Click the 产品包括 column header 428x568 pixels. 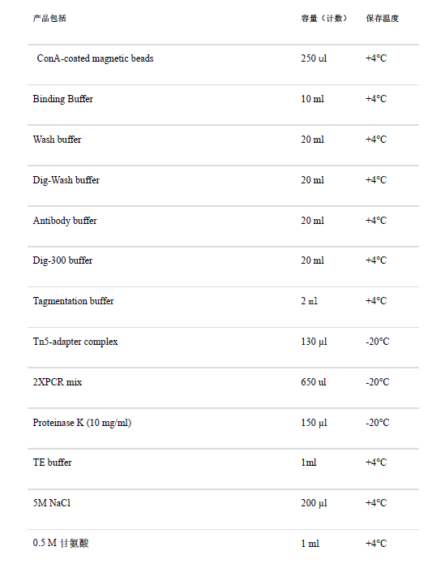49,18
